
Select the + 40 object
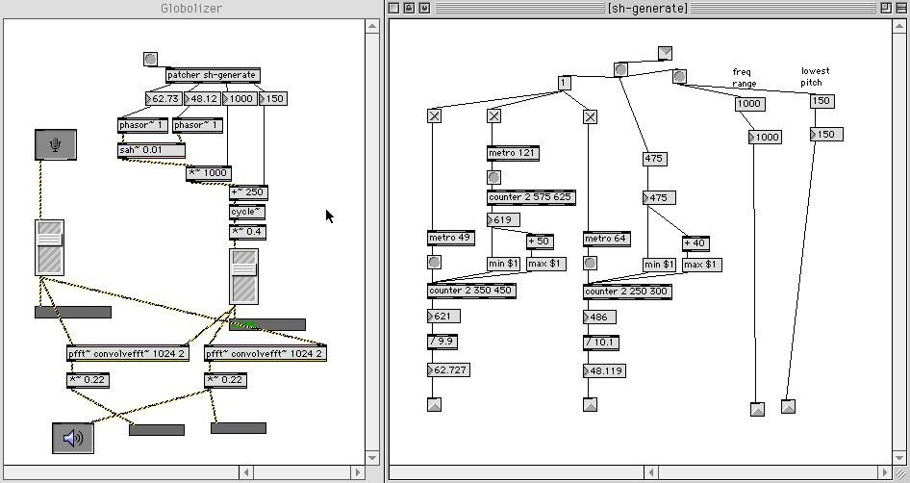(x=695, y=243)
